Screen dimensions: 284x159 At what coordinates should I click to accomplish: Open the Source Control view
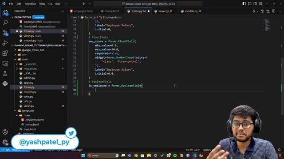coord(5,33)
